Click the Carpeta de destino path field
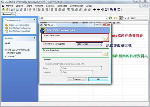Image resolution: width=150 pixels, height=107 pixels. (72, 54)
